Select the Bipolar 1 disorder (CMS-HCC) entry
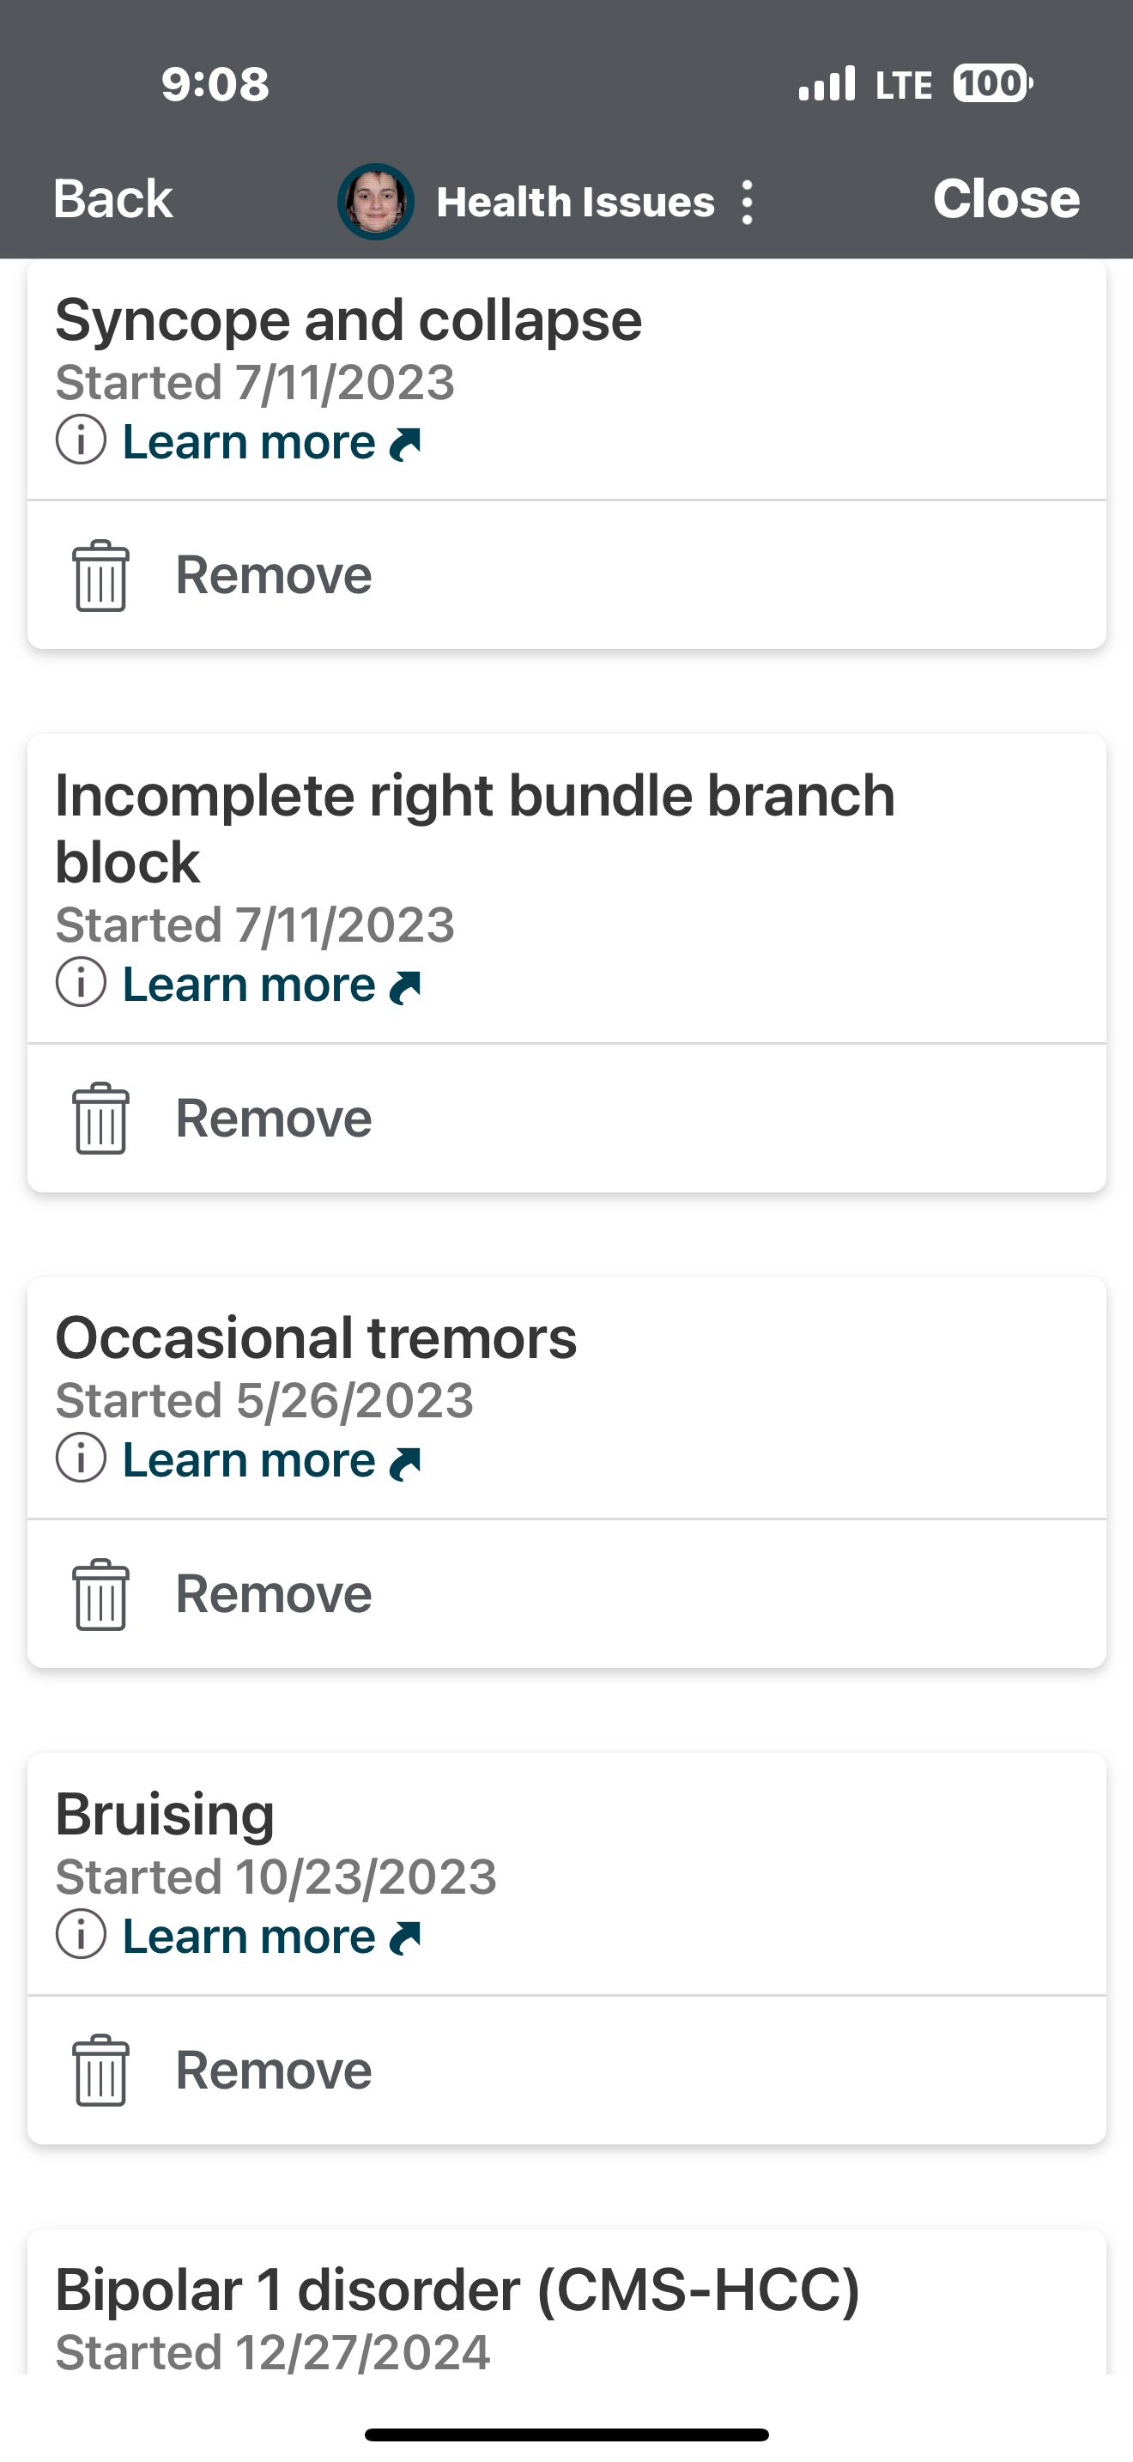 point(458,2292)
